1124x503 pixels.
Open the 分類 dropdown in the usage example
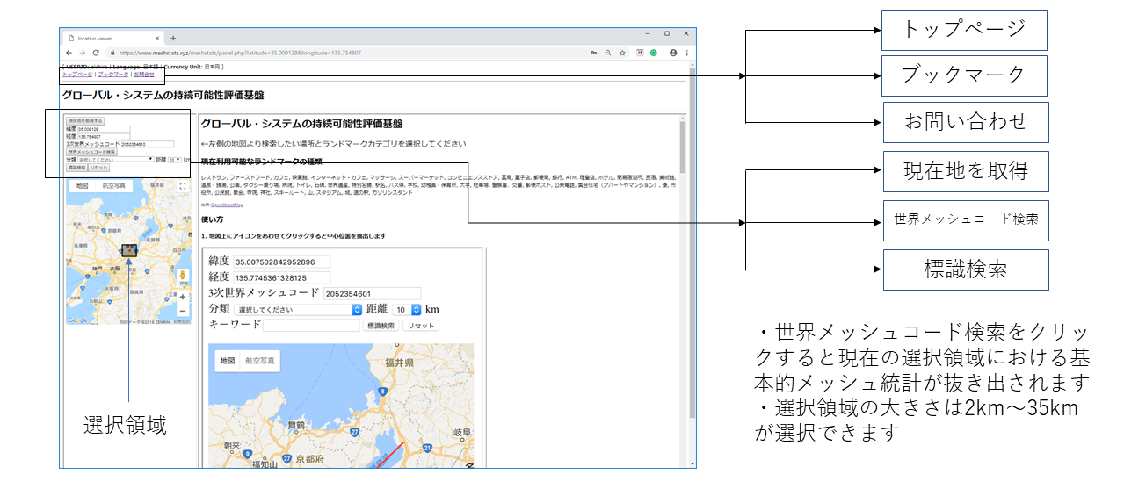[298, 309]
